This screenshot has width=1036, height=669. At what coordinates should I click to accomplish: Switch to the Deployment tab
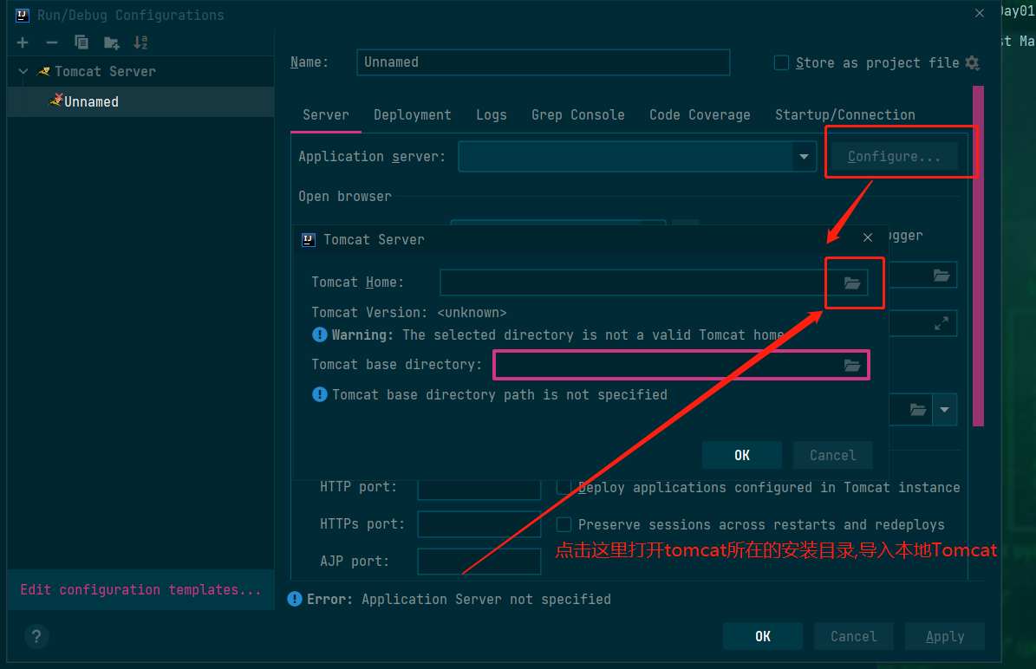pos(413,115)
